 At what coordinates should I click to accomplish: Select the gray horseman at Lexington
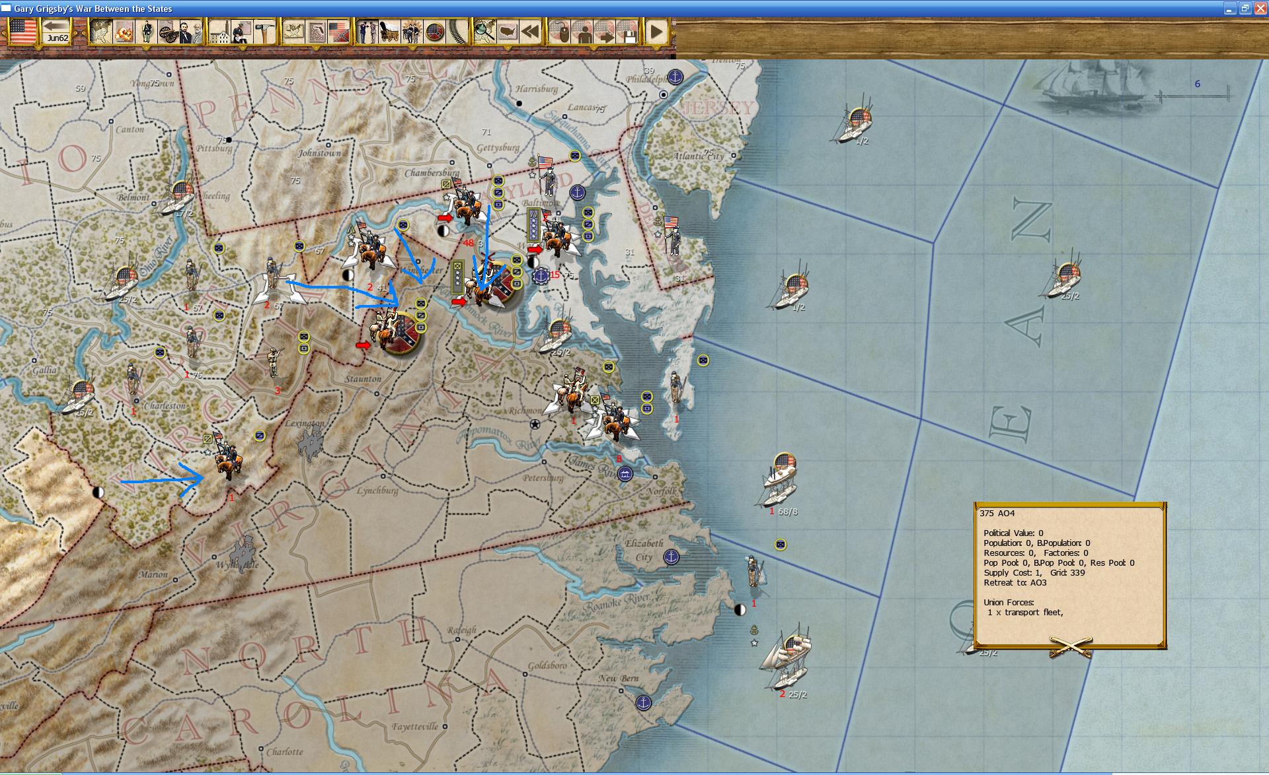click(309, 443)
